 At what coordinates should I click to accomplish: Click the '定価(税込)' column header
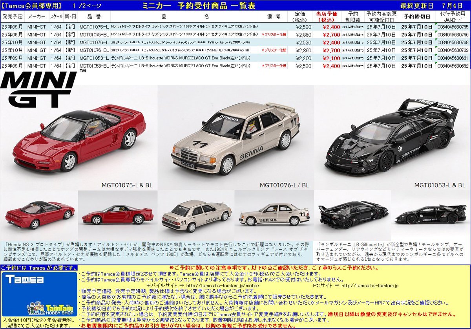pos(300,17)
